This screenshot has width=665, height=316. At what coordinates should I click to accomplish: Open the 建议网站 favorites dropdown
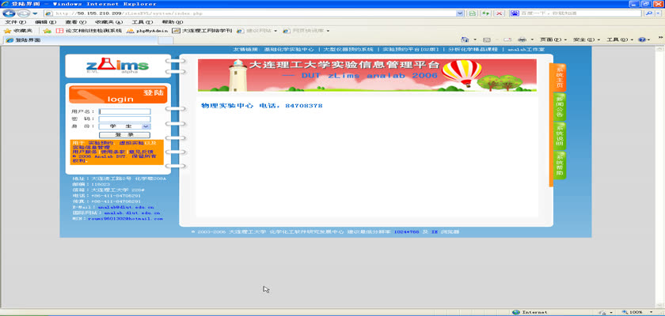(x=257, y=31)
